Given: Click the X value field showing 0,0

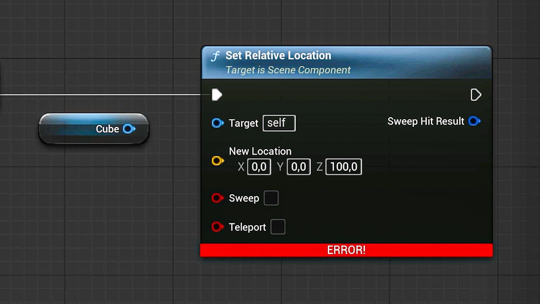Looking at the screenshot, I should point(258,166).
